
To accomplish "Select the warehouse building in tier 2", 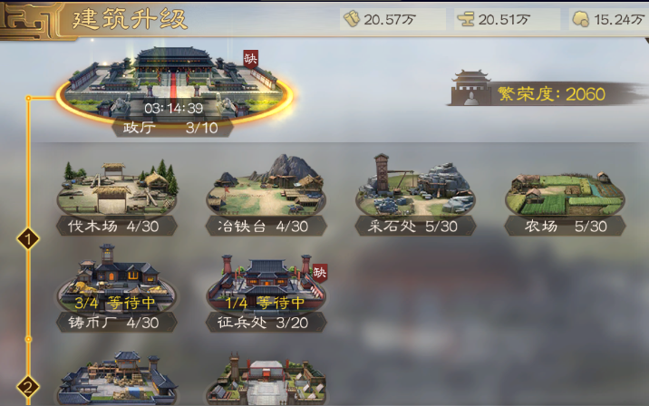I will (117, 379).
